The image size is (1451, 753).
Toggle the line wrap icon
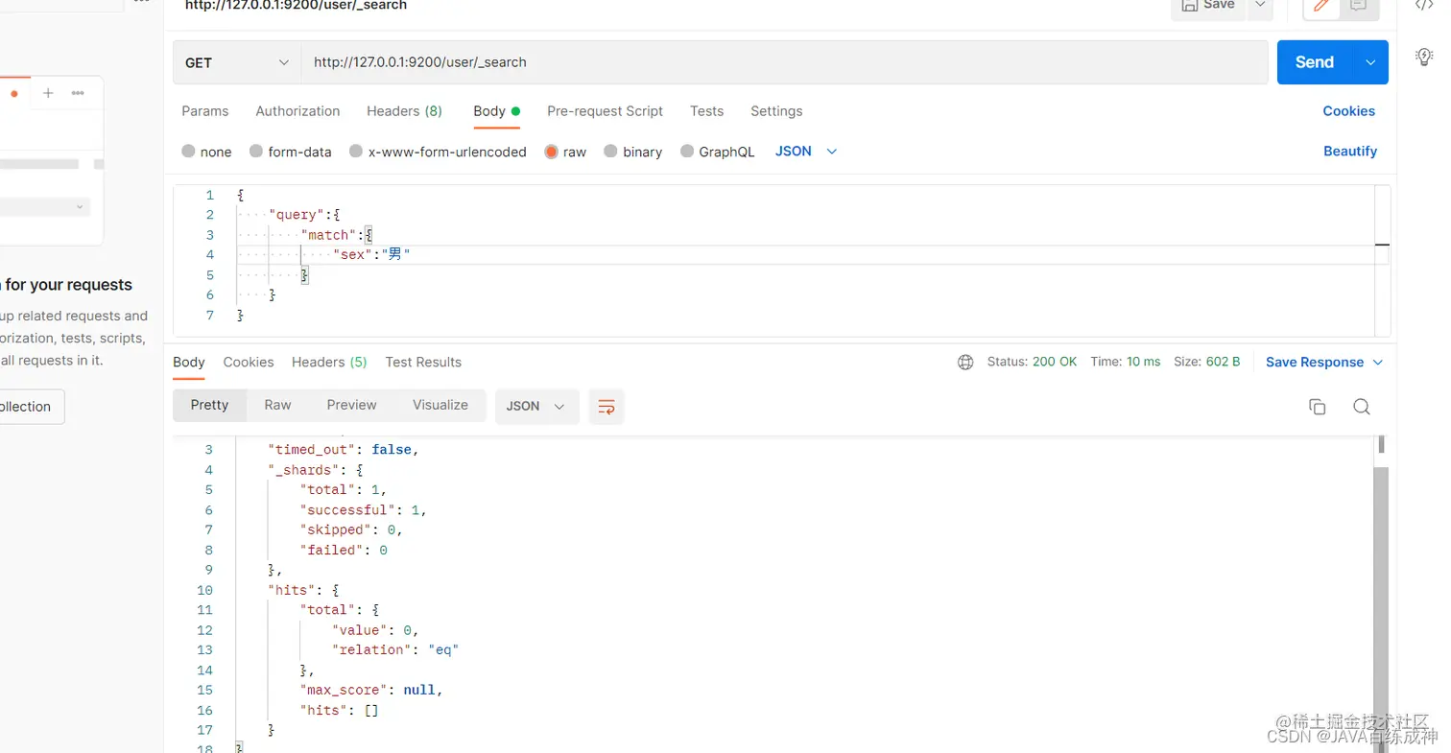[x=607, y=407]
